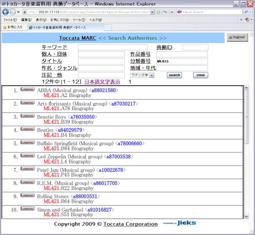Open authority link a84029579 for Beatles
The image size is (255, 235).
pos(70,130)
